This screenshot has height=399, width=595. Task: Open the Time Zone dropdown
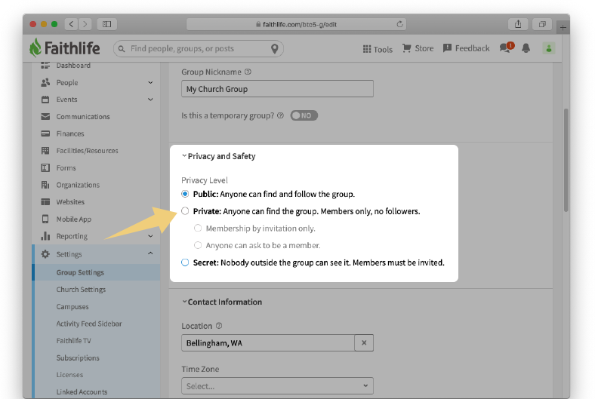coord(277,386)
